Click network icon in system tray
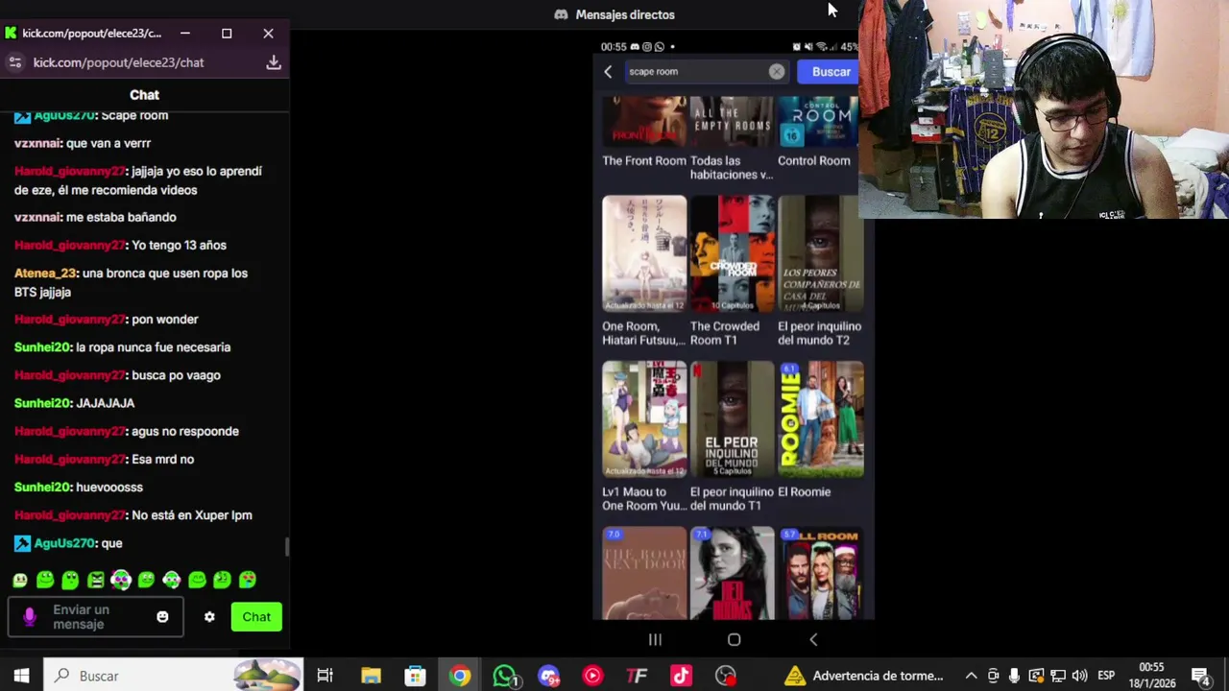 point(1058,676)
